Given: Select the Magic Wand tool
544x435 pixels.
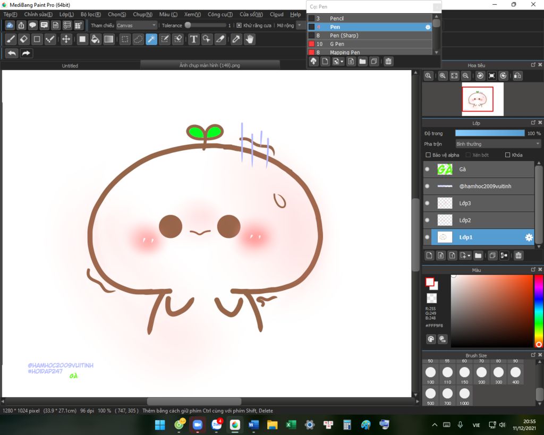Looking at the screenshot, I should [x=151, y=39].
